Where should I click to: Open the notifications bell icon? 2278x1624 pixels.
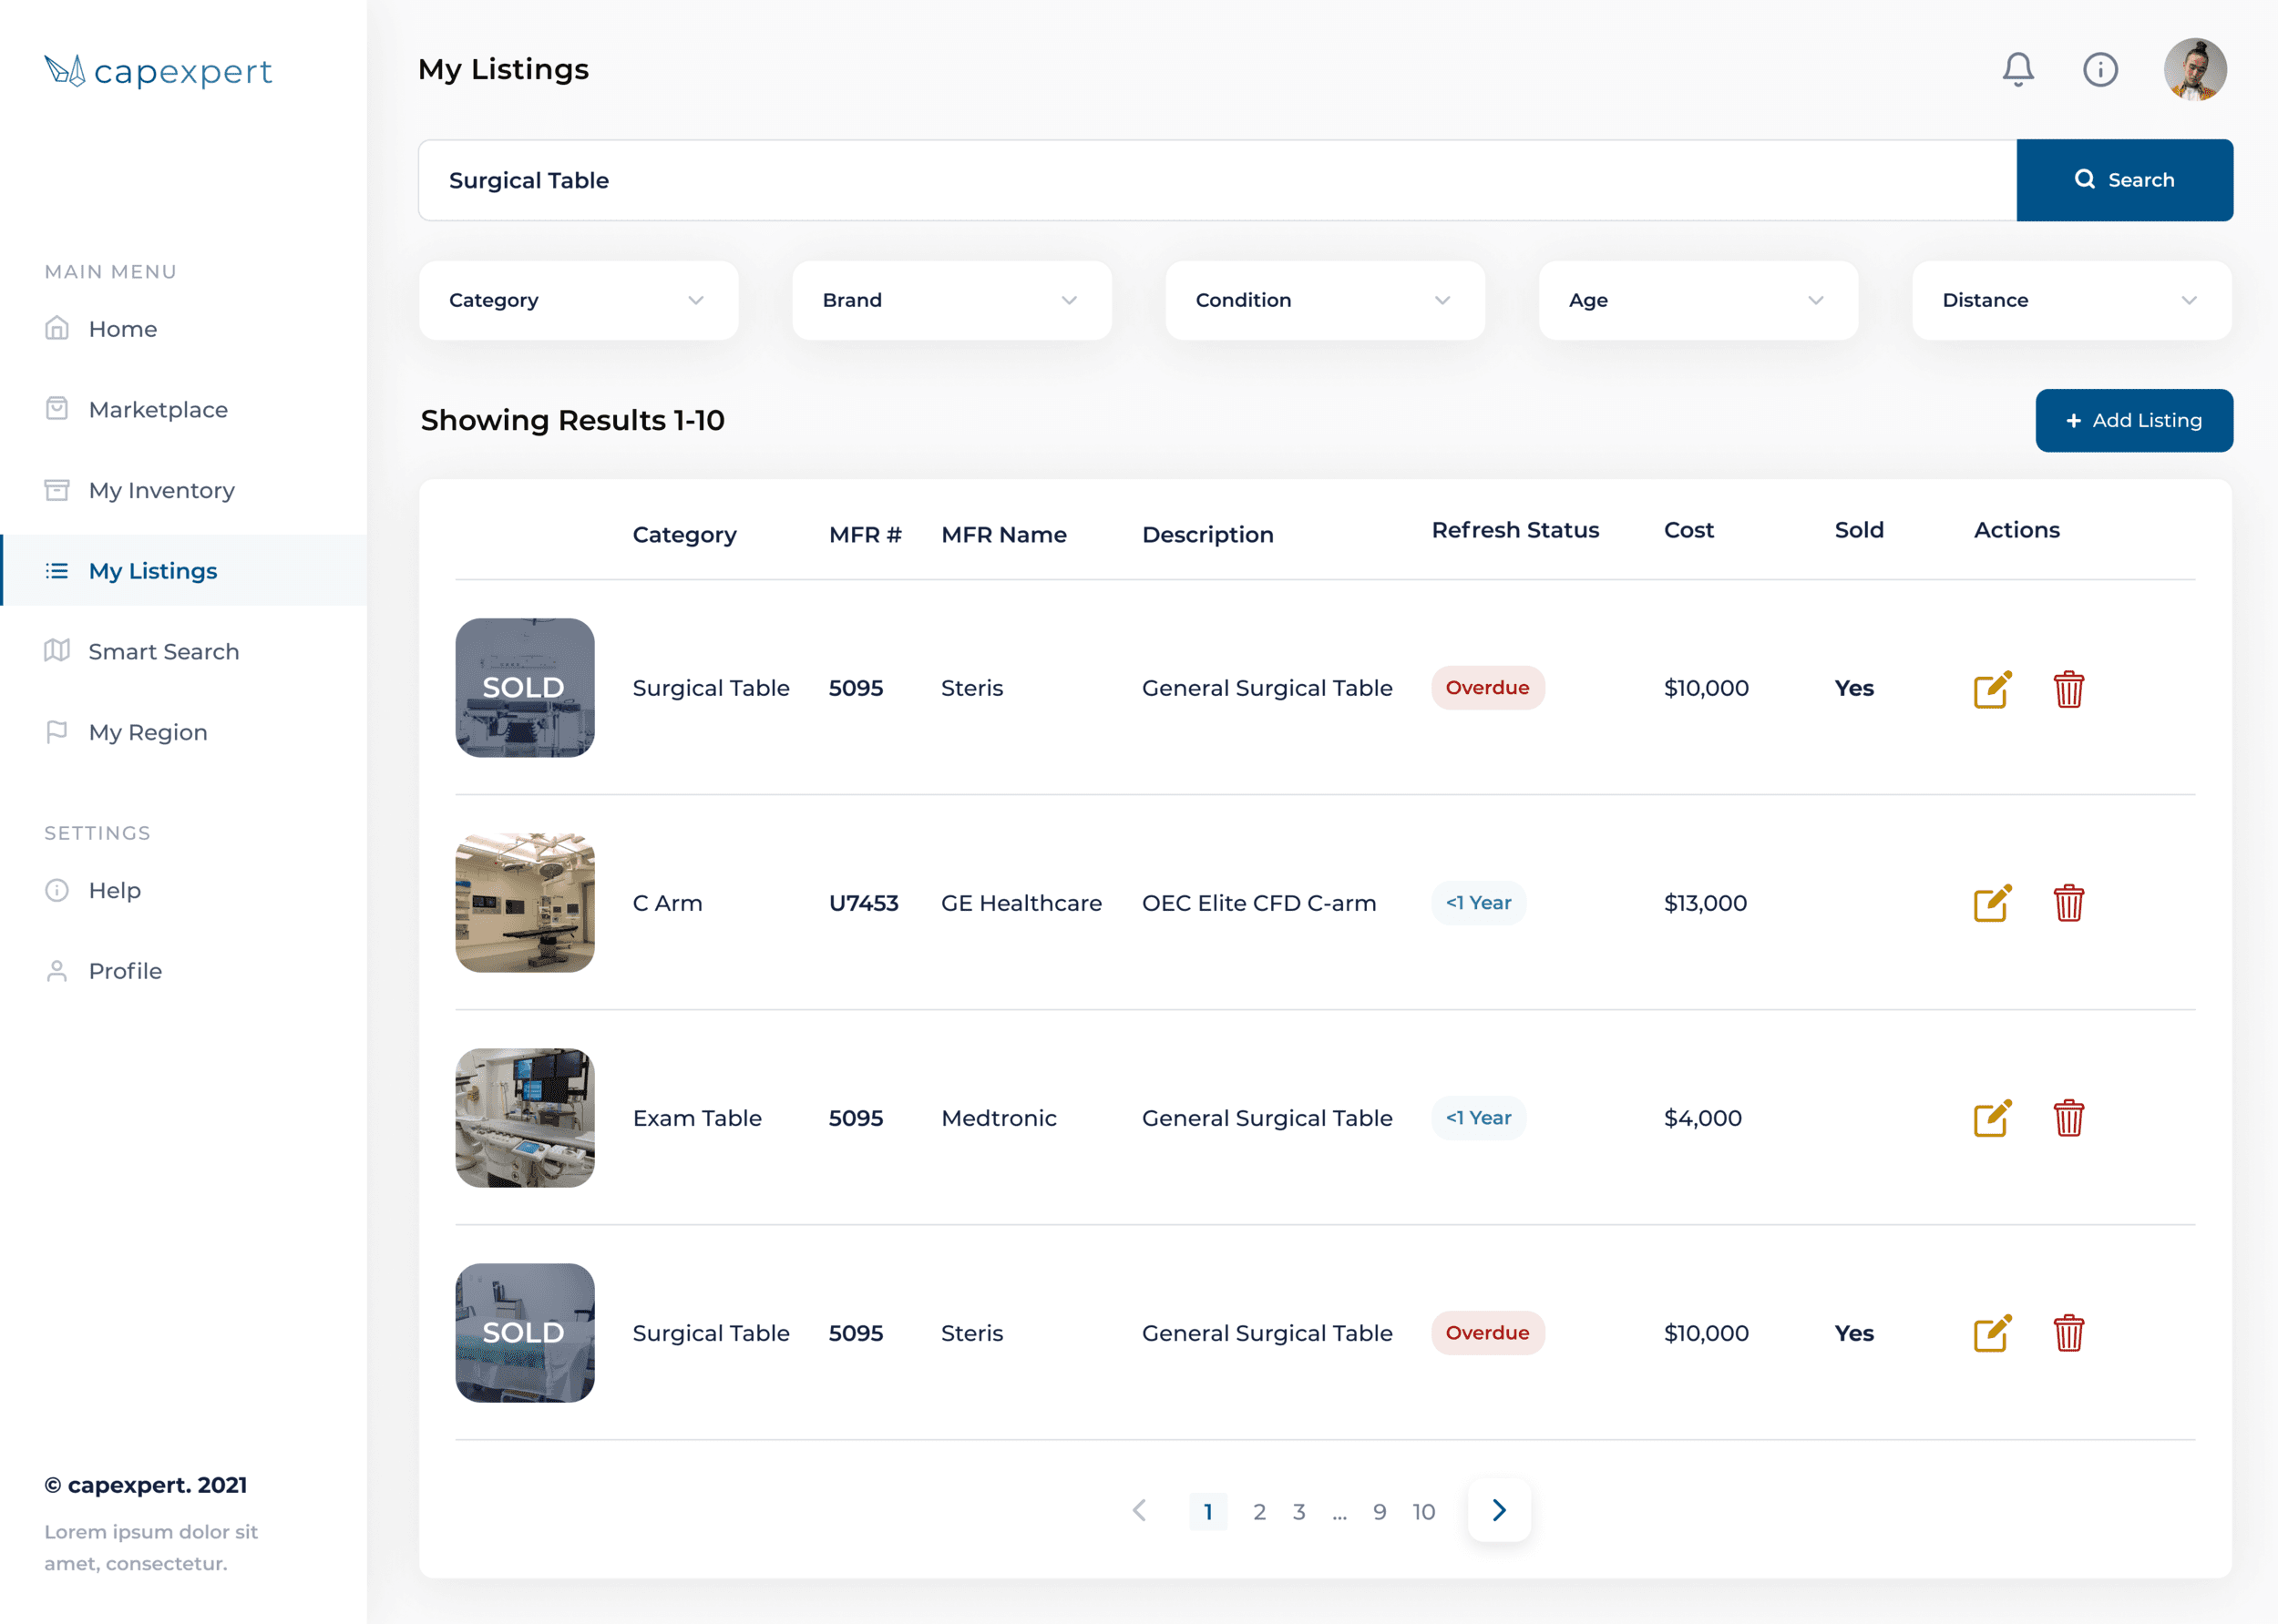(2016, 70)
